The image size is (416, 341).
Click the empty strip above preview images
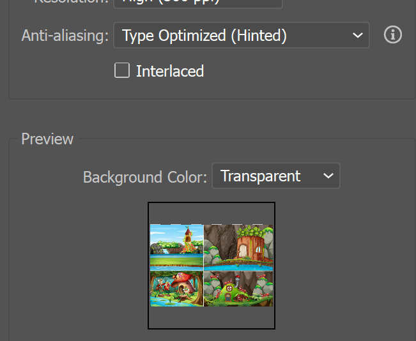coord(212,213)
